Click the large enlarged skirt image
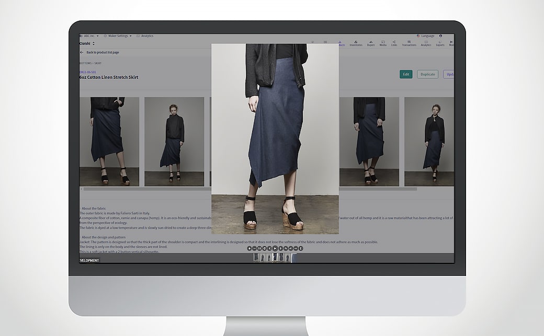Screen dimensions: 544x336 (275, 138)
